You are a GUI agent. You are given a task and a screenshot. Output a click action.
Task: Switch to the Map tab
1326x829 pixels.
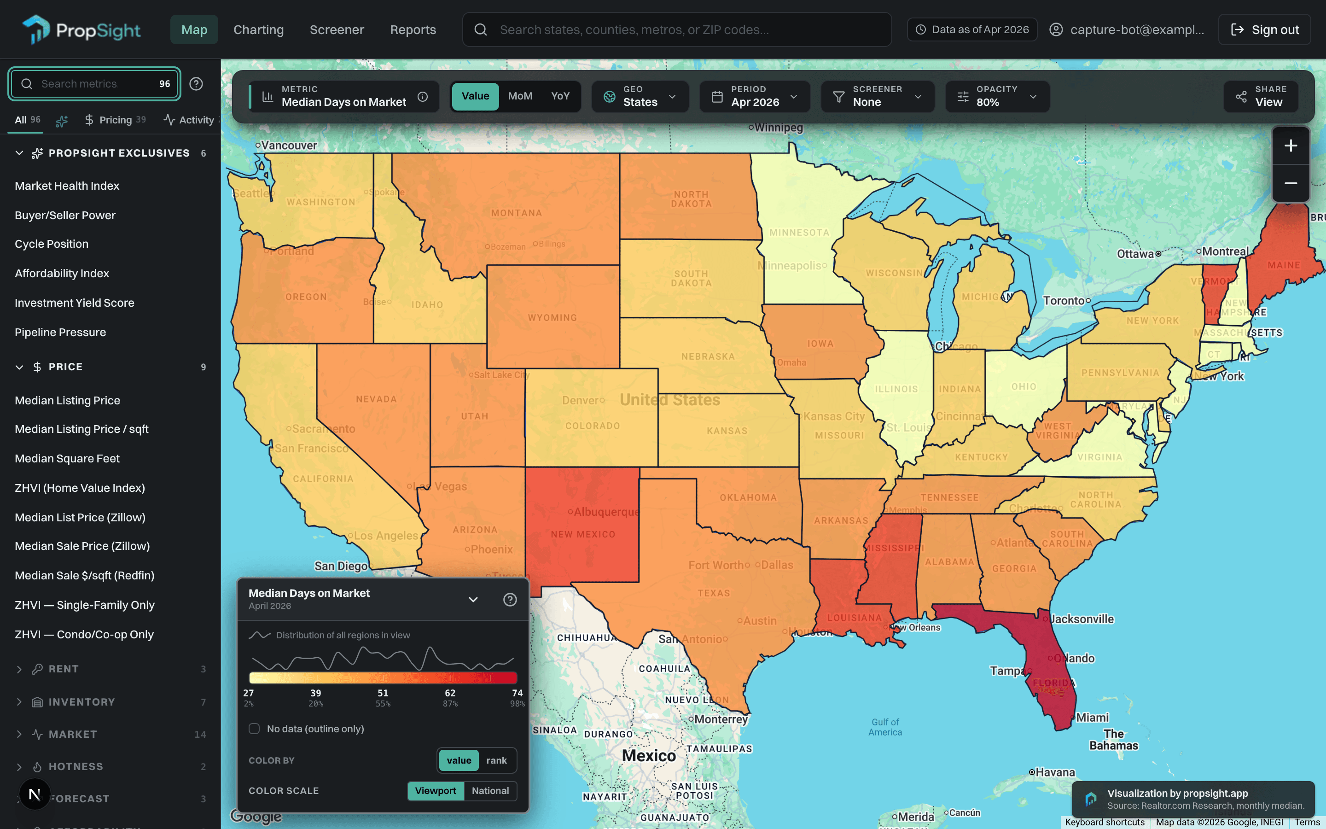(194, 29)
